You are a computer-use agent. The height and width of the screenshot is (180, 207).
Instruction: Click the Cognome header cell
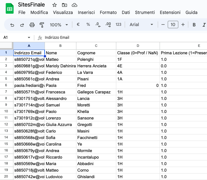tap(96, 53)
